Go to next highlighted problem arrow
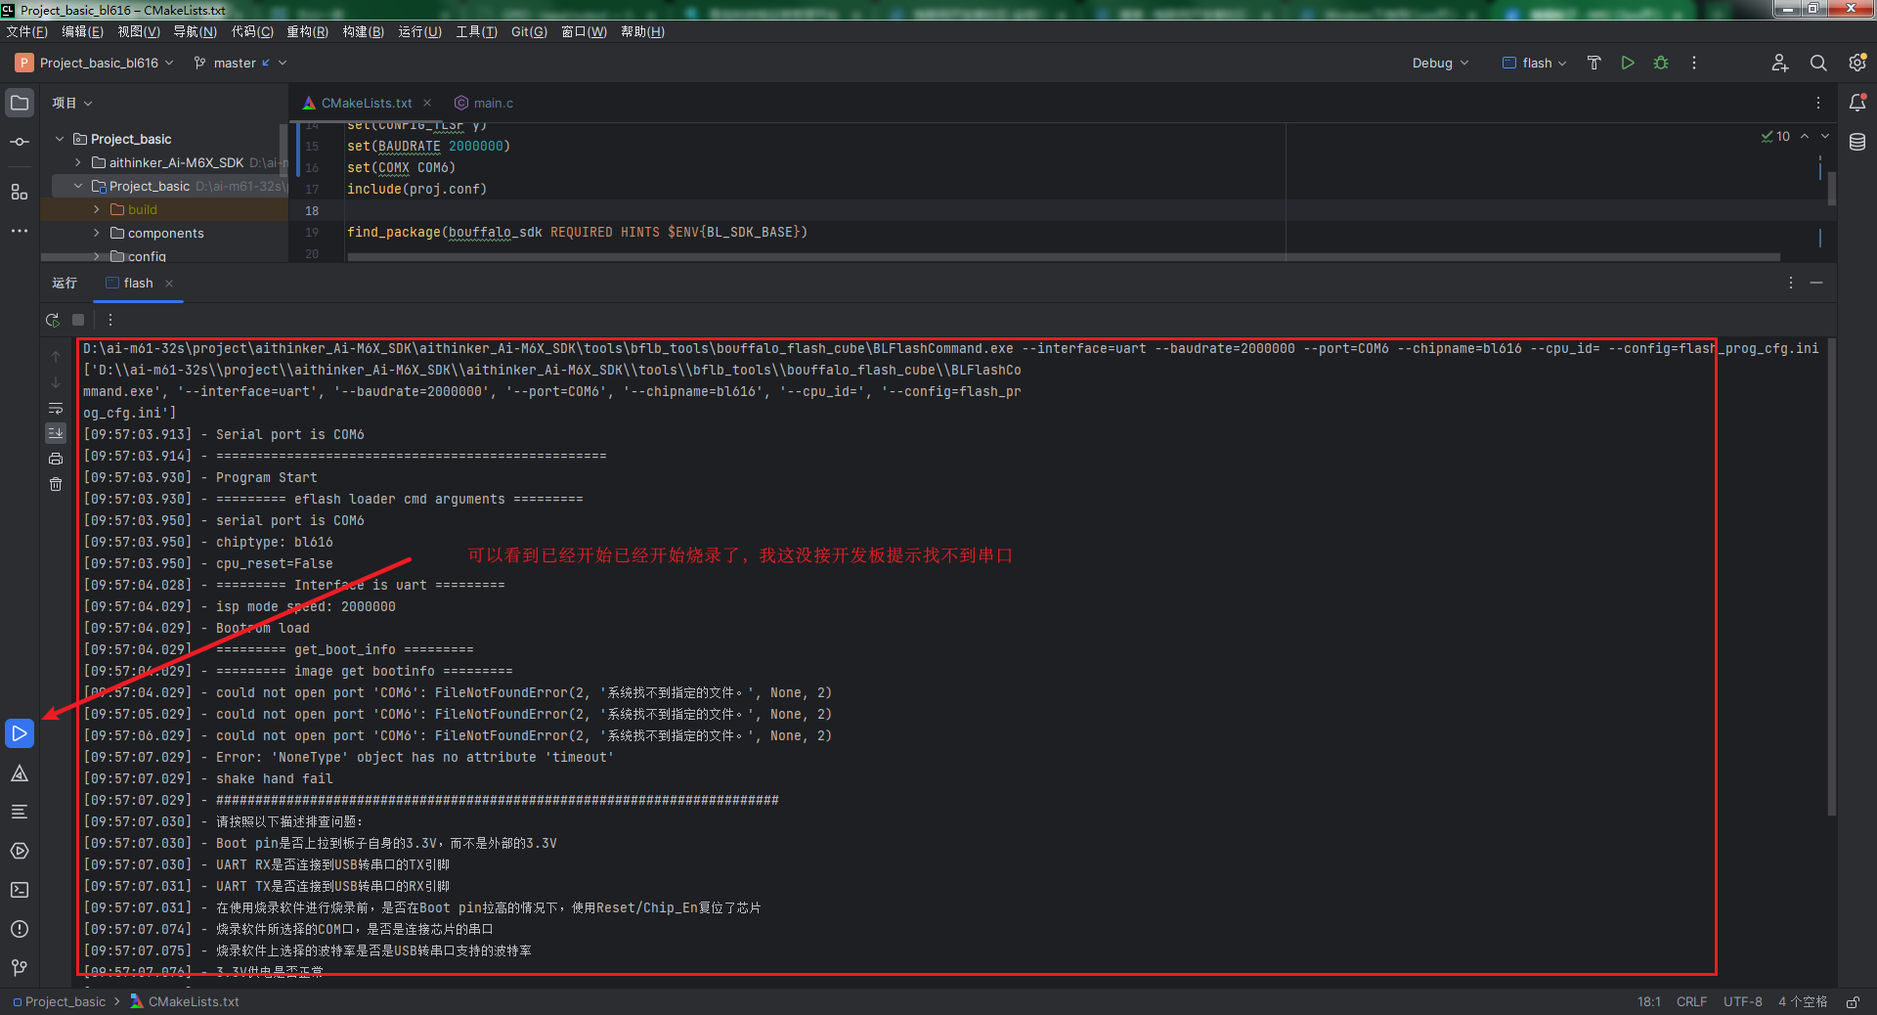 [x=1825, y=136]
